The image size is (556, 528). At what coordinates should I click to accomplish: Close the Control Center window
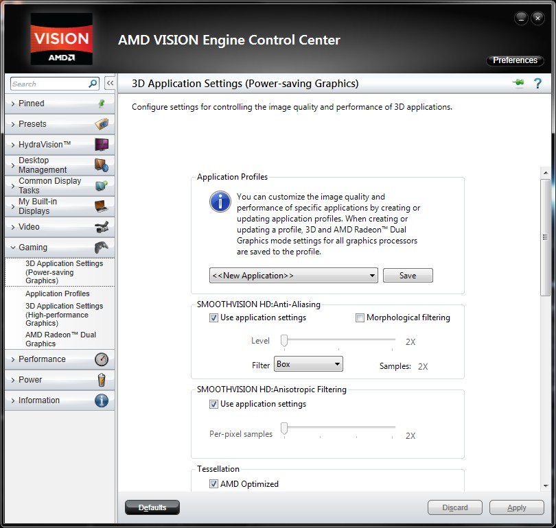coord(537,18)
